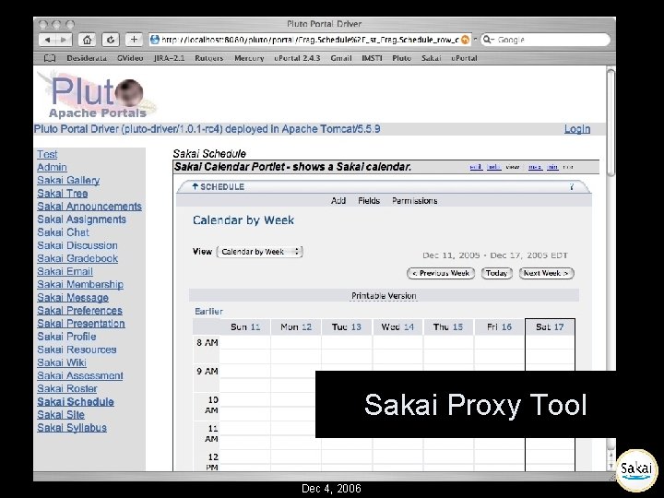Open the Gmail bookmark
Viewport: 664px width, 498px height.
point(341,58)
